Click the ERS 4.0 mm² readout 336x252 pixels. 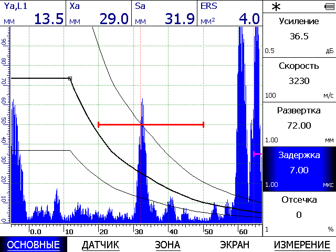pyautogui.click(x=230, y=13)
